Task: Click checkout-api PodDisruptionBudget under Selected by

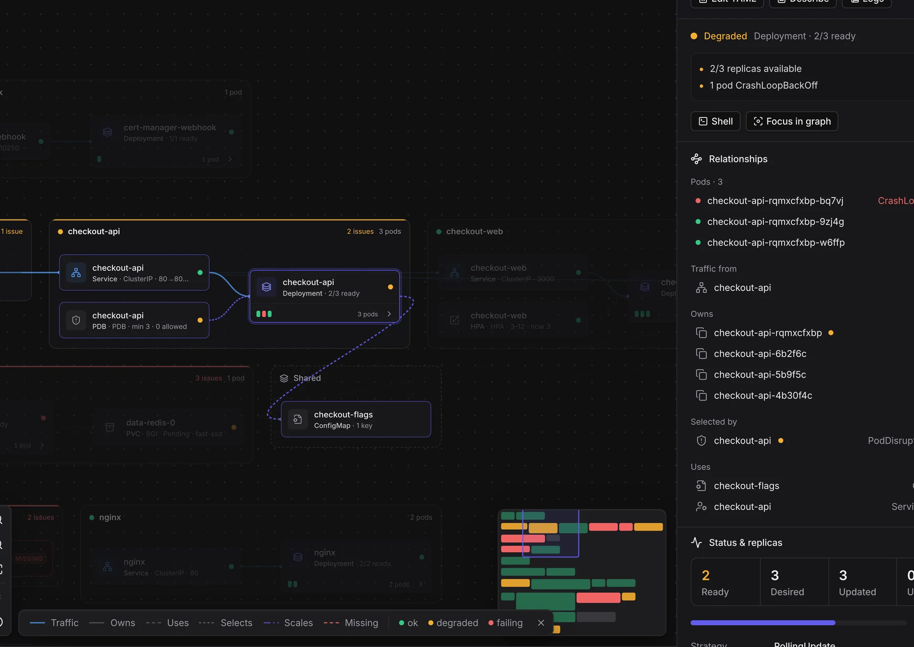Action: tap(742, 441)
